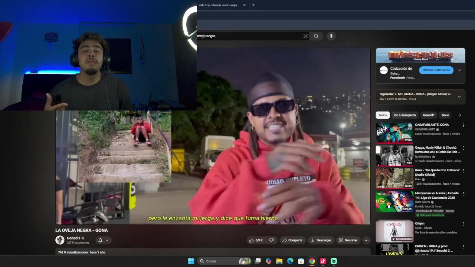Click the notification bell for Gonad1
The height and width of the screenshot is (267, 475).
100,240
